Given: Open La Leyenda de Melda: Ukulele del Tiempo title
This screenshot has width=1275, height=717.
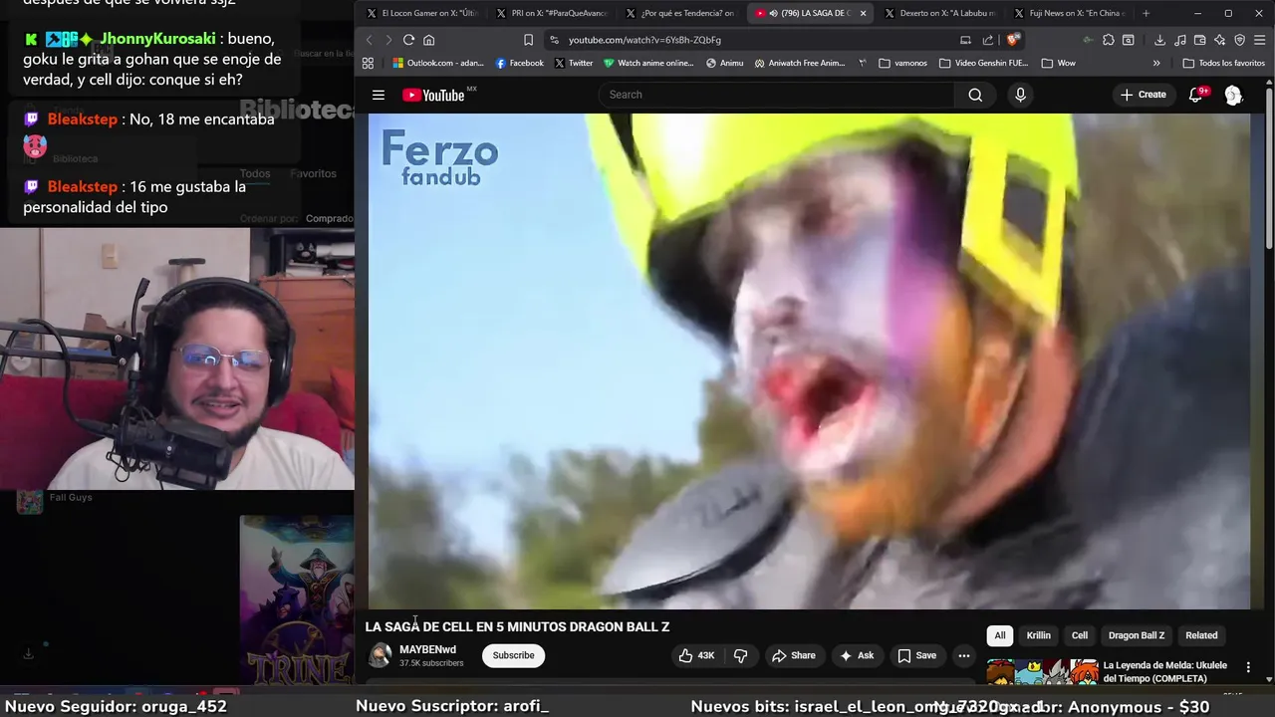Looking at the screenshot, I should pyautogui.click(x=1165, y=671).
